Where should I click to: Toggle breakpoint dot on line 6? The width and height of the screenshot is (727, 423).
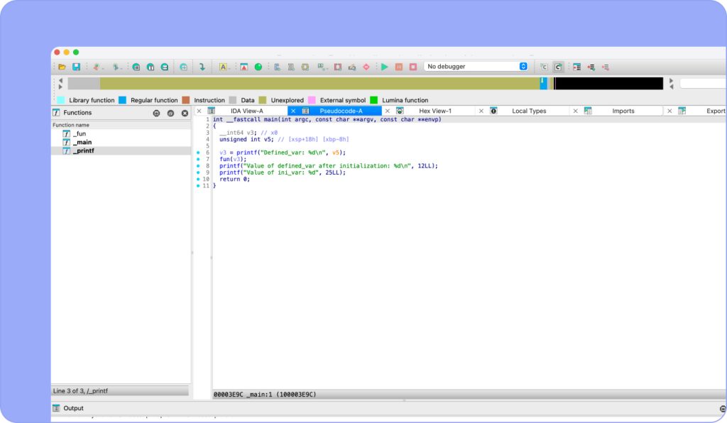pyautogui.click(x=198, y=153)
